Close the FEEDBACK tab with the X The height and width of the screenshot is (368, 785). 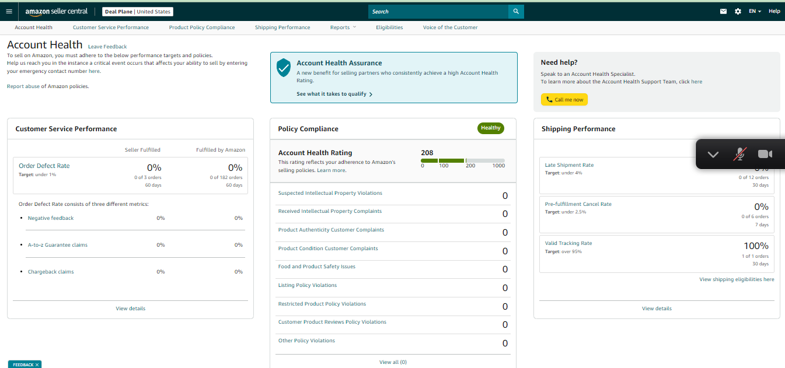[x=37, y=365]
